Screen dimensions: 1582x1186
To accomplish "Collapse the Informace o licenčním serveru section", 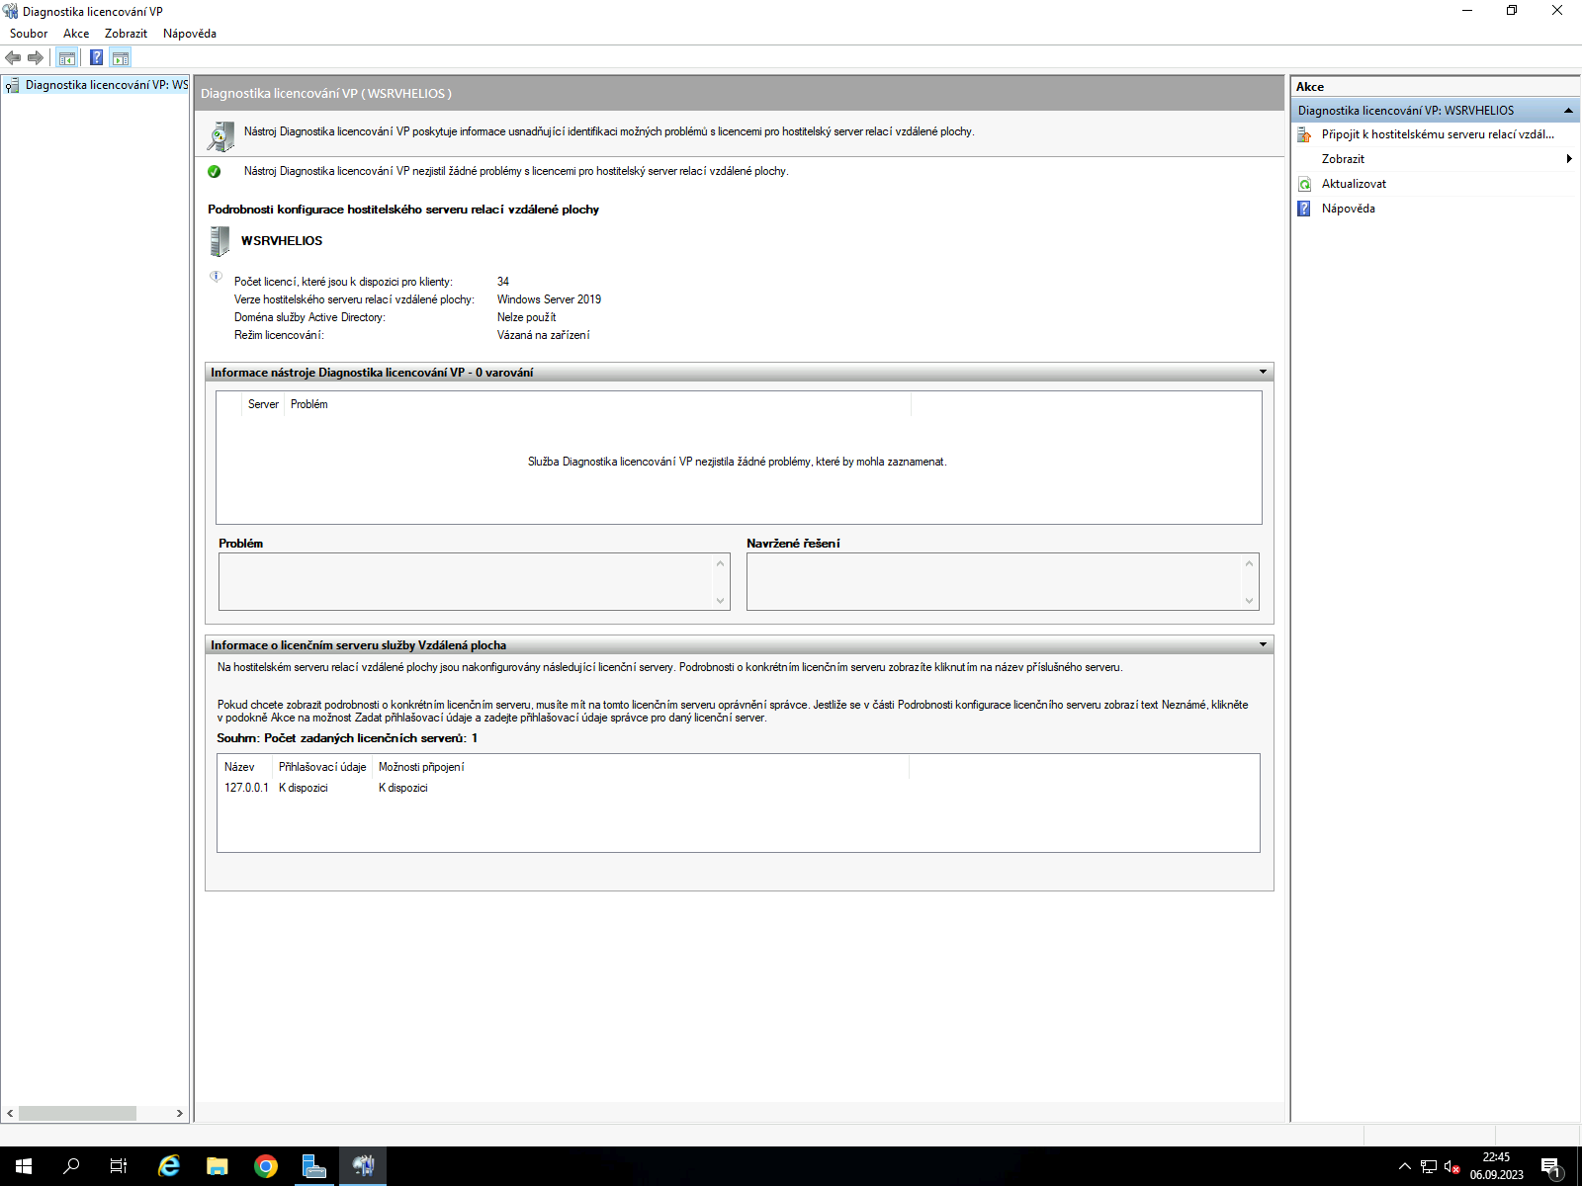I will (x=1263, y=643).
